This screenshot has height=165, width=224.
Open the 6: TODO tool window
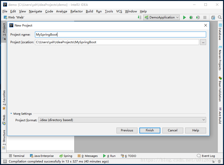click(x=128, y=156)
